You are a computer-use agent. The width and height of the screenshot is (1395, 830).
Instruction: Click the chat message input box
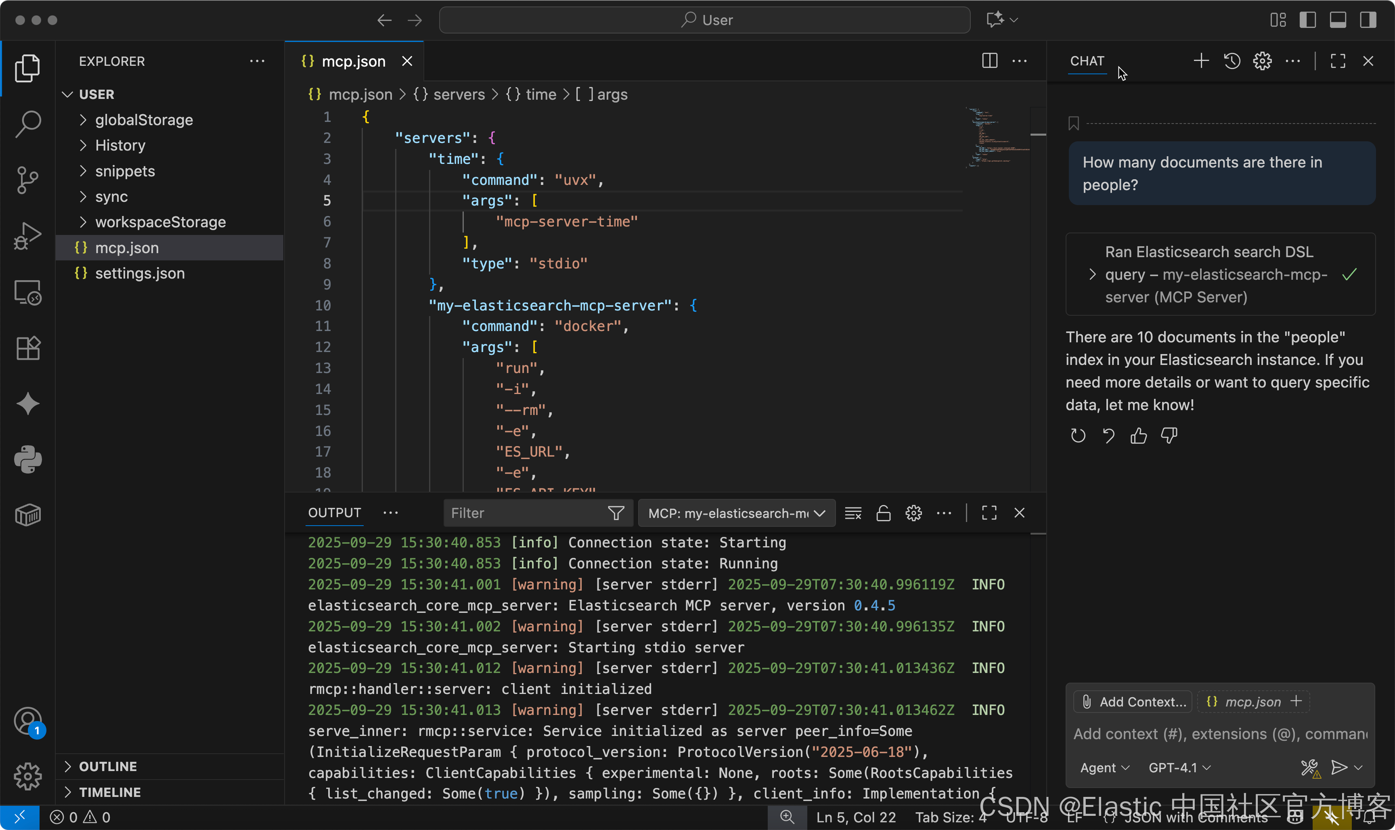[1220, 734]
